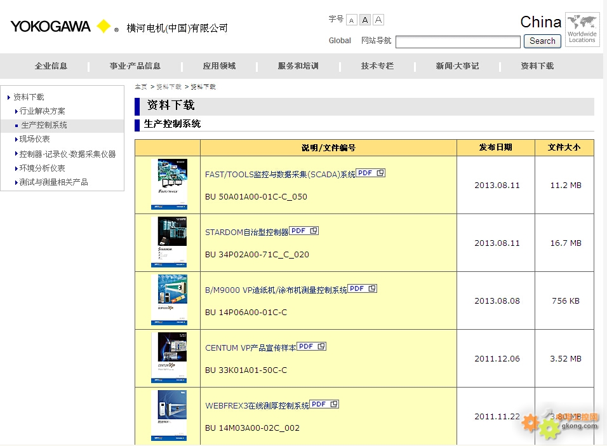Select the small font size A icon
607x446 pixels.
(x=352, y=20)
